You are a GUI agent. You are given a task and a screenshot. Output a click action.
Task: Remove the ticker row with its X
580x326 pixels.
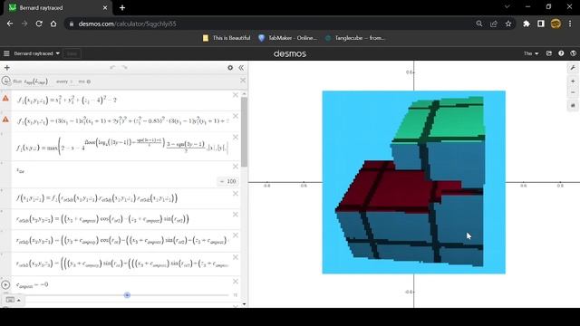[x=243, y=81]
